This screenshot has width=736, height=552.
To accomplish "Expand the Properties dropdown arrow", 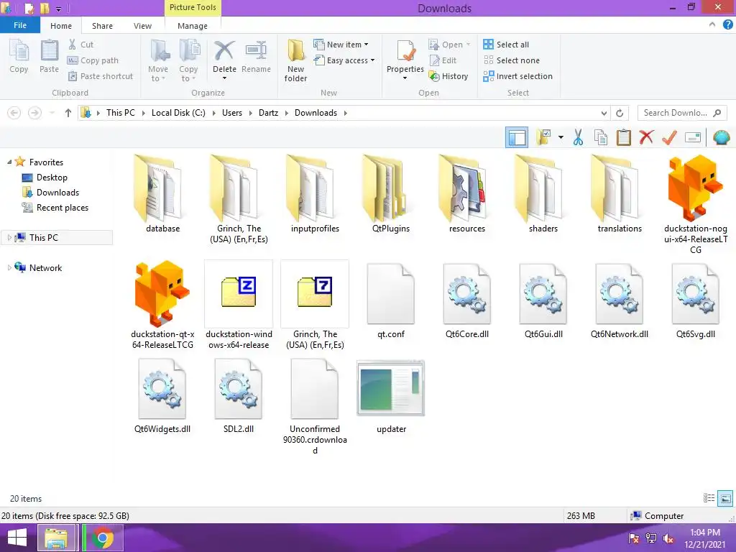I will pos(405,78).
